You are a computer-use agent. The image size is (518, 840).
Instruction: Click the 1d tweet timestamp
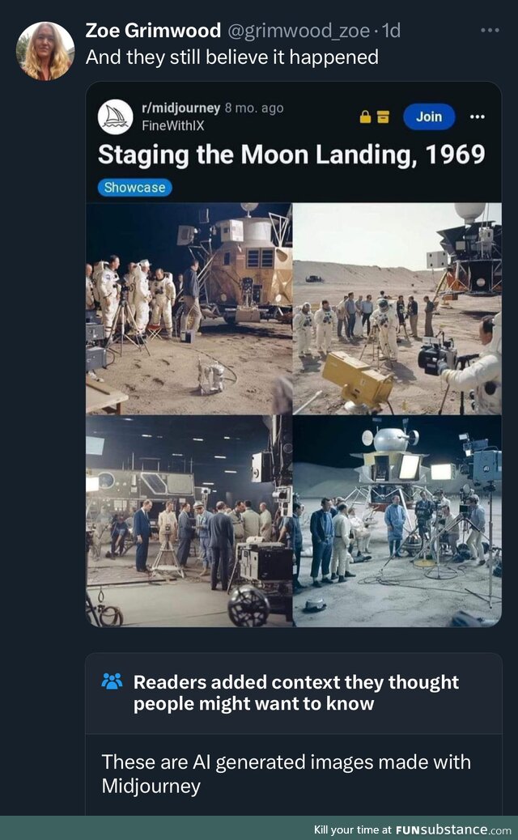(391, 31)
